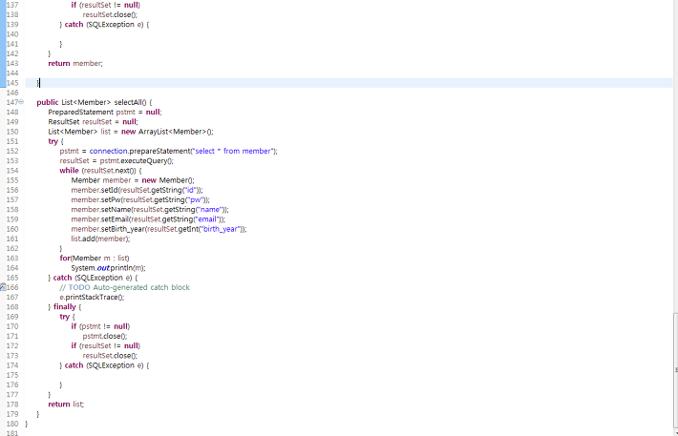Viewport: 678px width, 436px height.
Task: Click 'pstmt.executeQuery();' on line 153
Action: click(x=137, y=160)
